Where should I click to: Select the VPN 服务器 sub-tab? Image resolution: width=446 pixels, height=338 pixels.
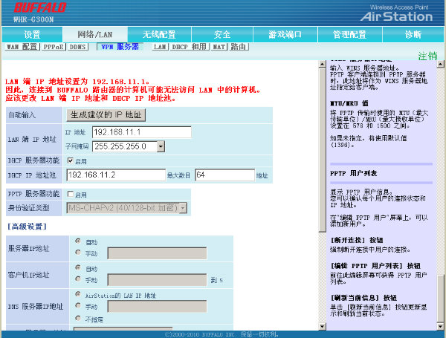point(120,47)
